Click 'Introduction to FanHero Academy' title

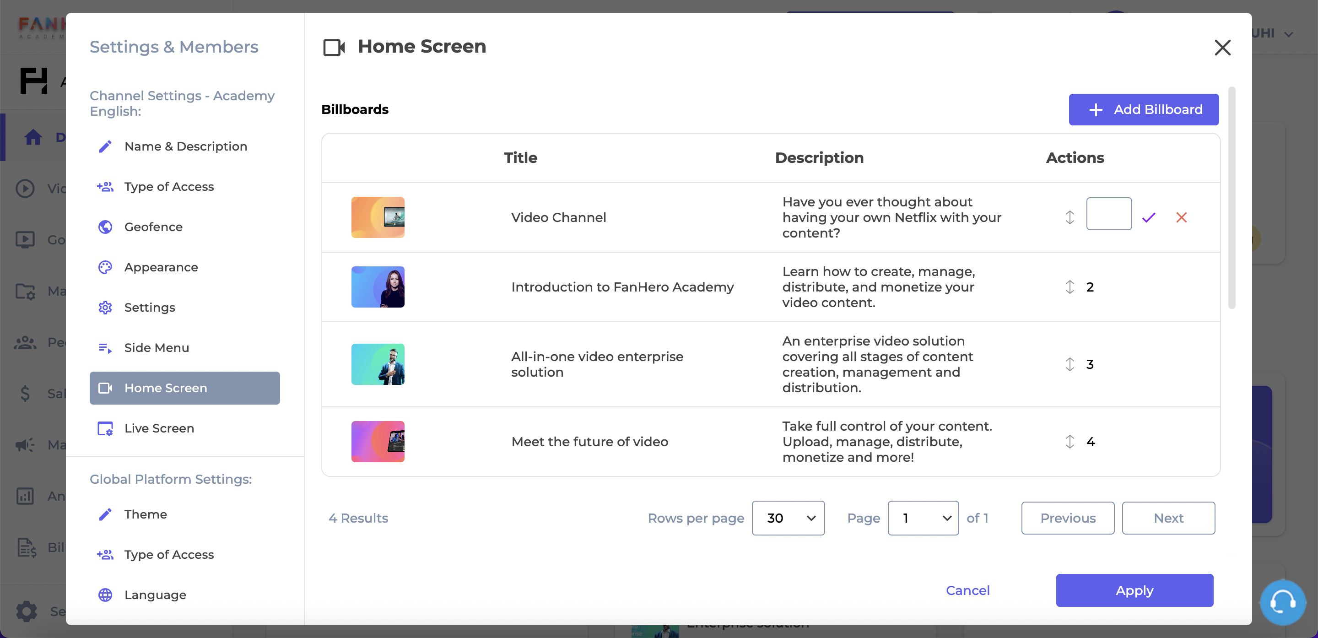tap(622, 287)
